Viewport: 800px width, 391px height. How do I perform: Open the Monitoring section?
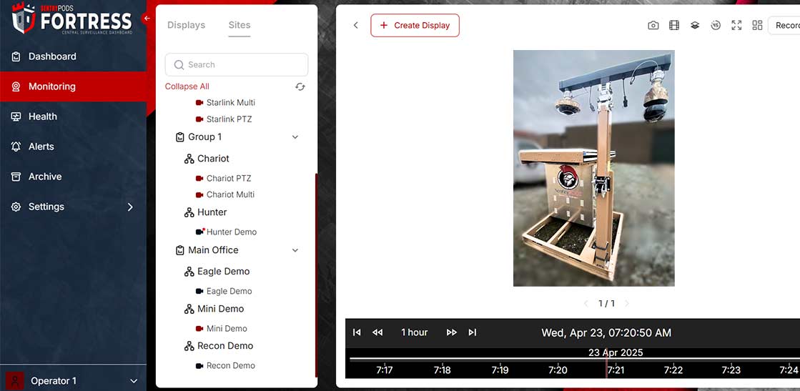coord(73,86)
